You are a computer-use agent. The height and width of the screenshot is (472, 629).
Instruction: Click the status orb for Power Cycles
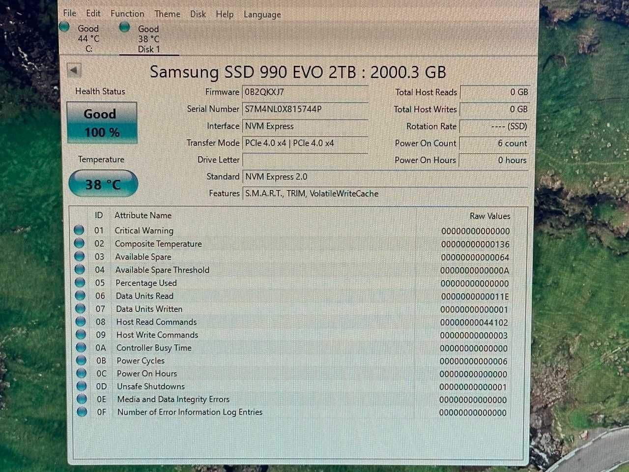(81, 360)
